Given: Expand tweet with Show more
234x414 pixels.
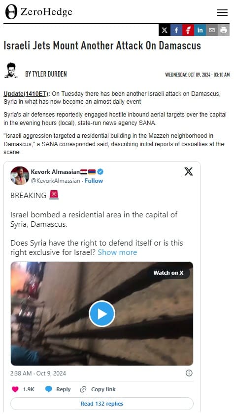Looking at the screenshot, I should pos(117,252).
